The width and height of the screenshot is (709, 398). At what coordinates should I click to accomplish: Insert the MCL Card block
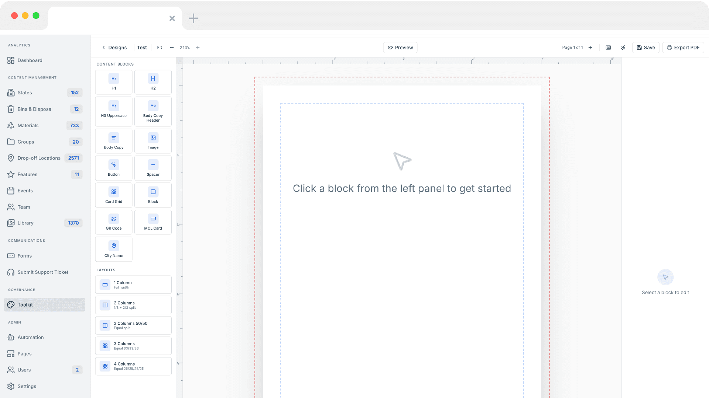click(x=153, y=222)
